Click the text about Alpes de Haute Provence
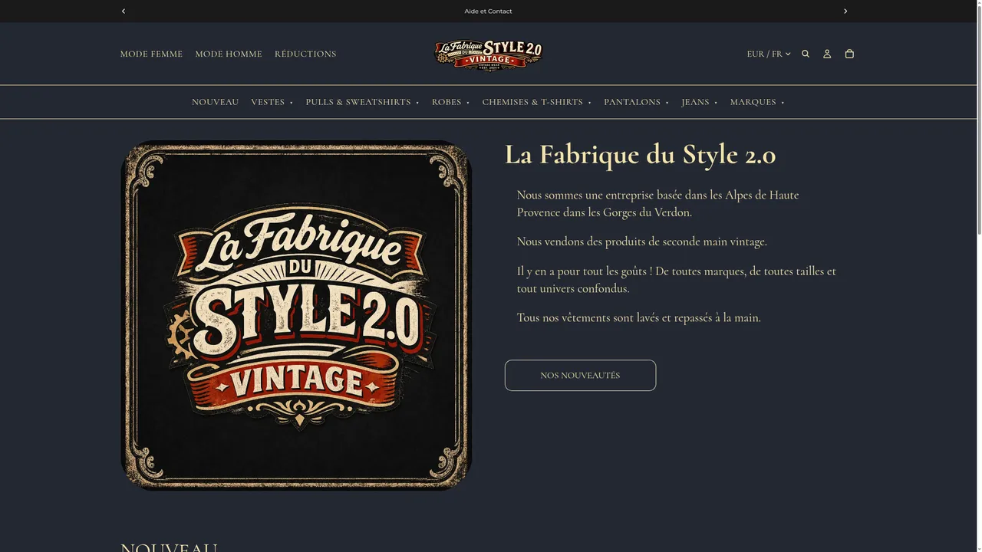This screenshot has width=982, height=552. click(x=658, y=203)
